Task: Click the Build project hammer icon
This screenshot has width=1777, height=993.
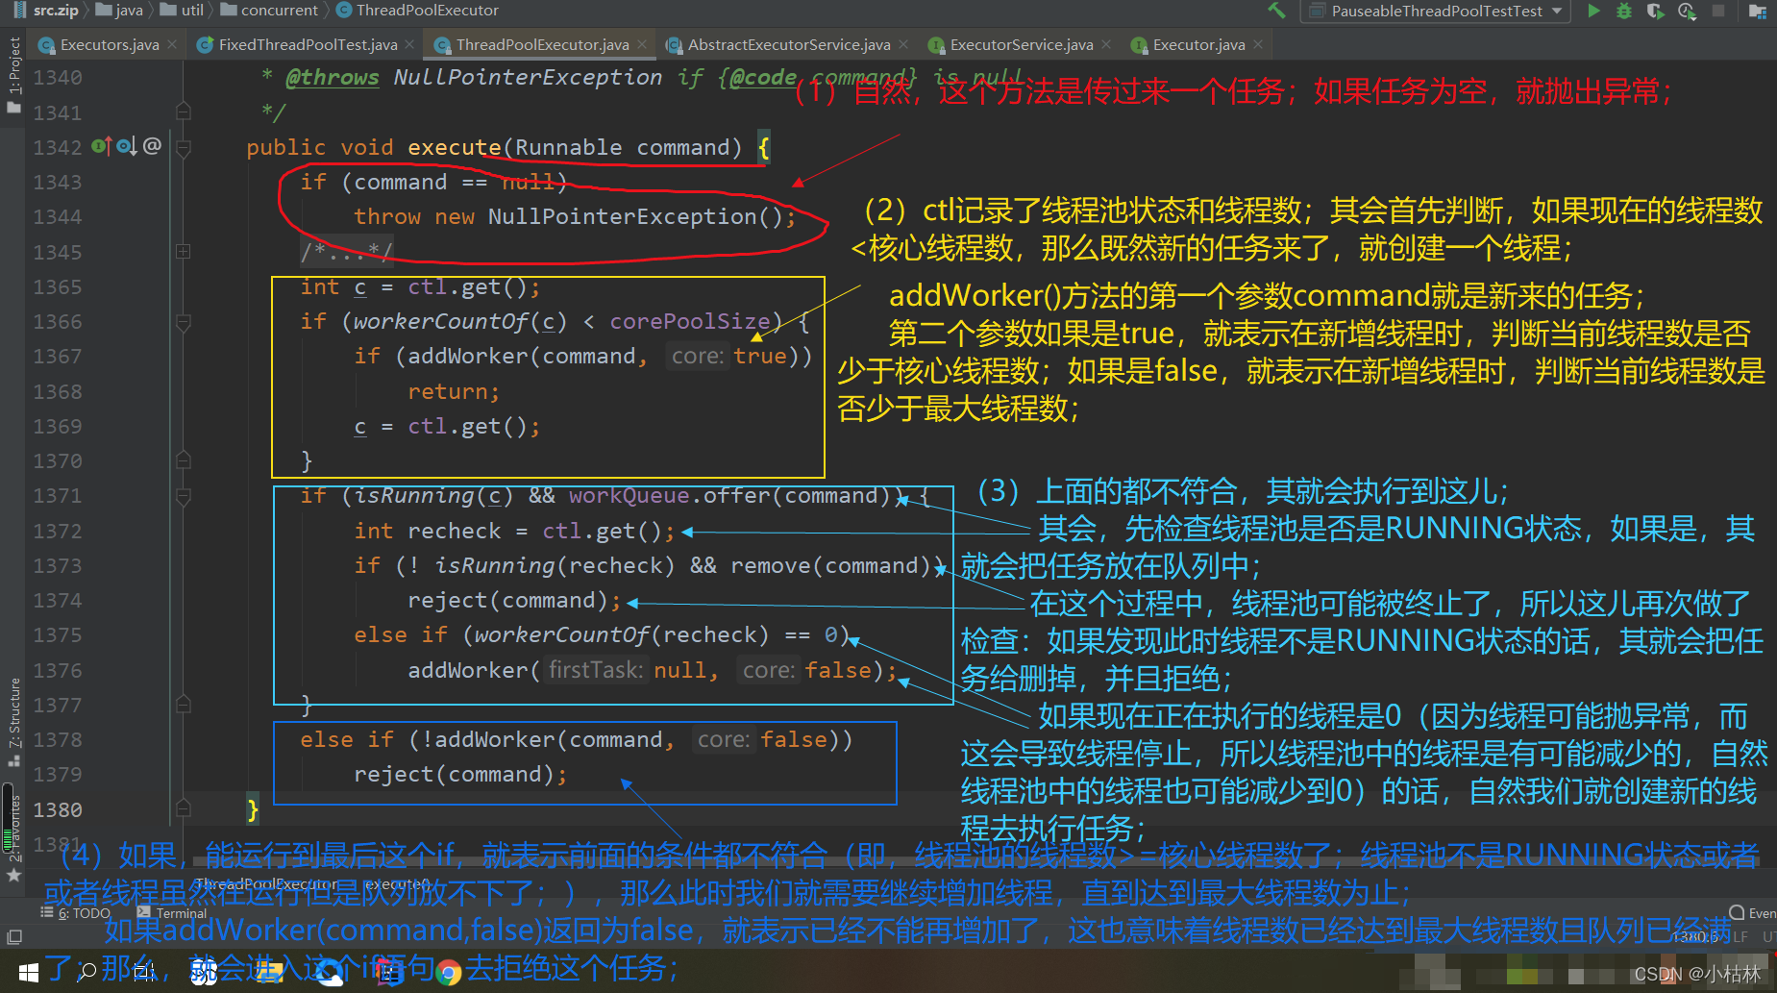Action: 1276,11
